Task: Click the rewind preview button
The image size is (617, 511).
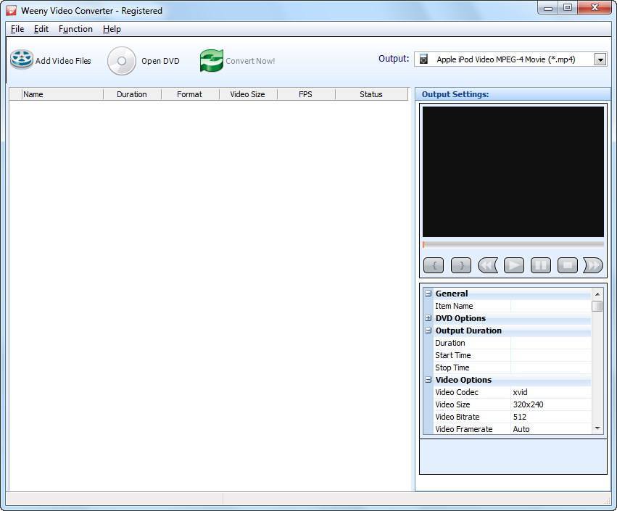Action: tap(487, 265)
